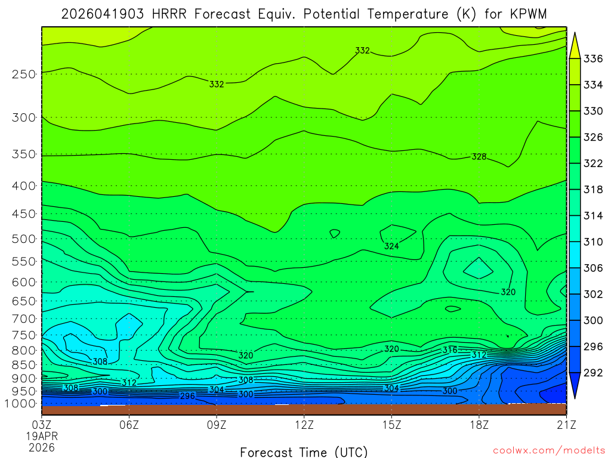Click the 322 colorbar value label
Image resolution: width=611 pixels, height=458 pixels.
pyautogui.click(x=593, y=163)
